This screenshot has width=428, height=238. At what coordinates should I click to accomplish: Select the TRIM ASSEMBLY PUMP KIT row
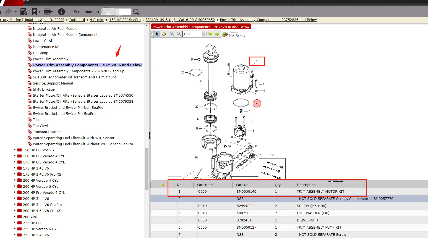[x=289, y=228]
